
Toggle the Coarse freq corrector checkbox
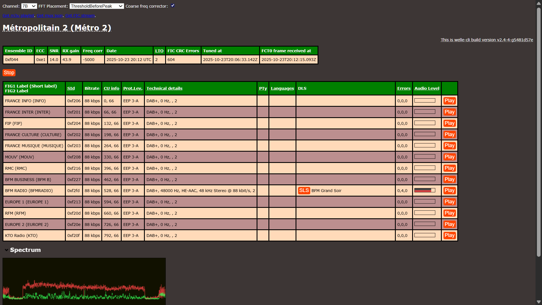coord(172,6)
